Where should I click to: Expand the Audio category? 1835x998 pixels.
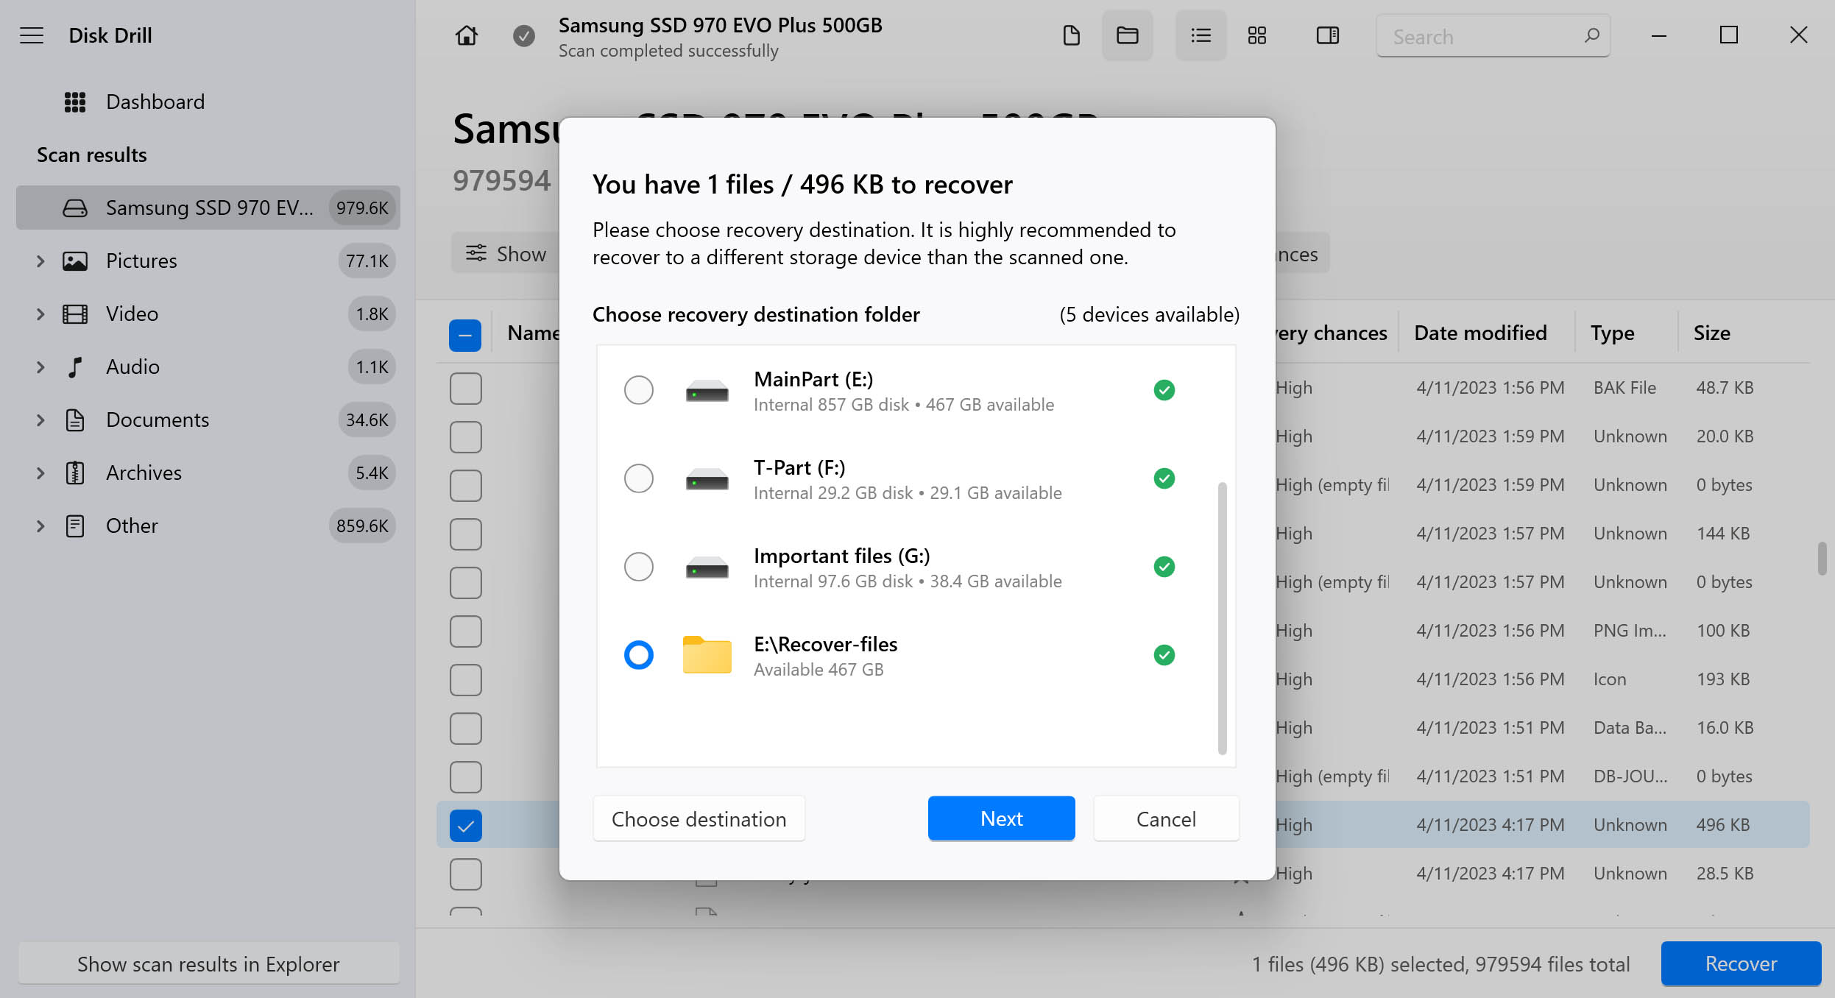pyautogui.click(x=40, y=367)
